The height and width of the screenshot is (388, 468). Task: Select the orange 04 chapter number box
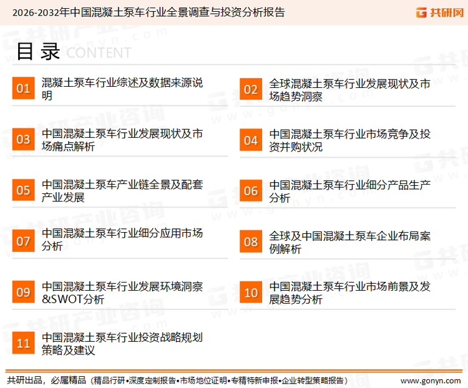click(x=251, y=140)
